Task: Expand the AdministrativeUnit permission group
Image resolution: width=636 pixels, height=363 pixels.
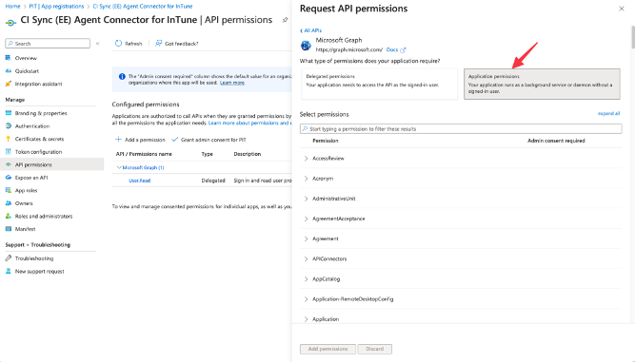Action: coord(306,199)
